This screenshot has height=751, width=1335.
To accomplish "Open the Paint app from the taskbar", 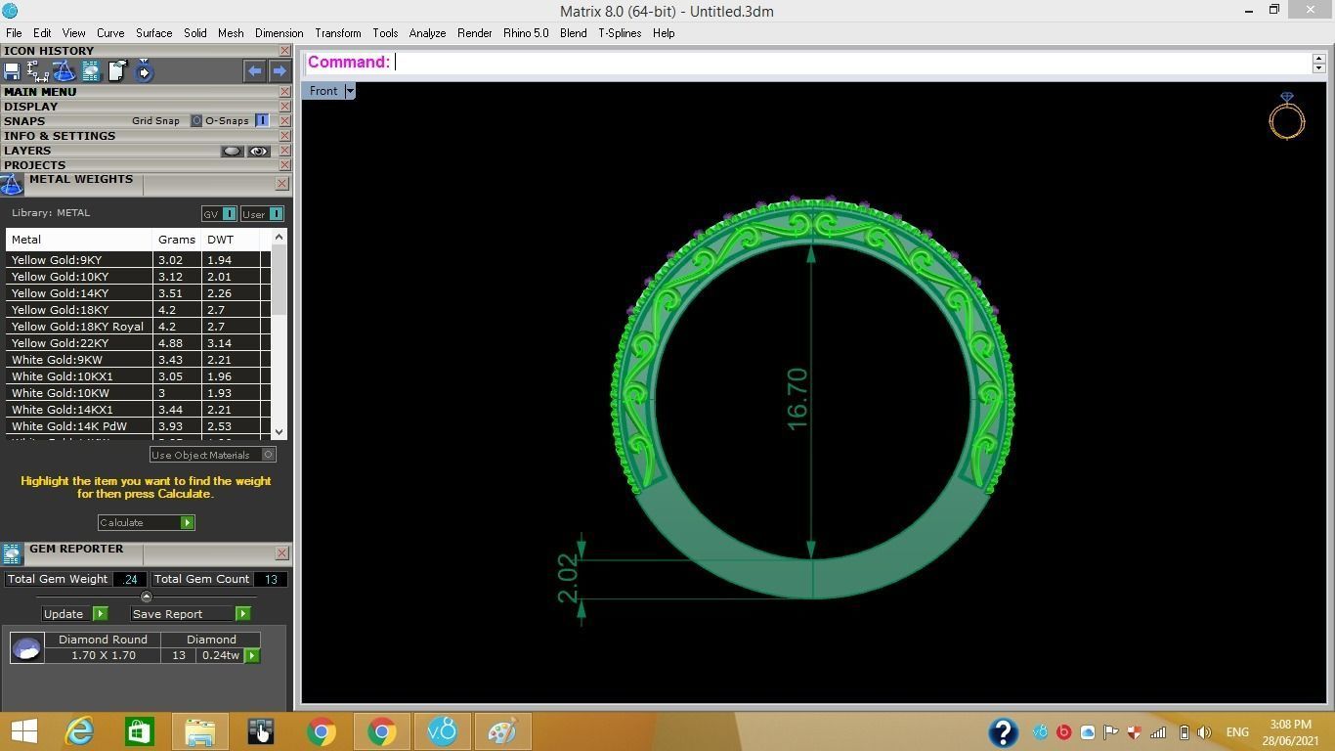I will pos(502,731).
